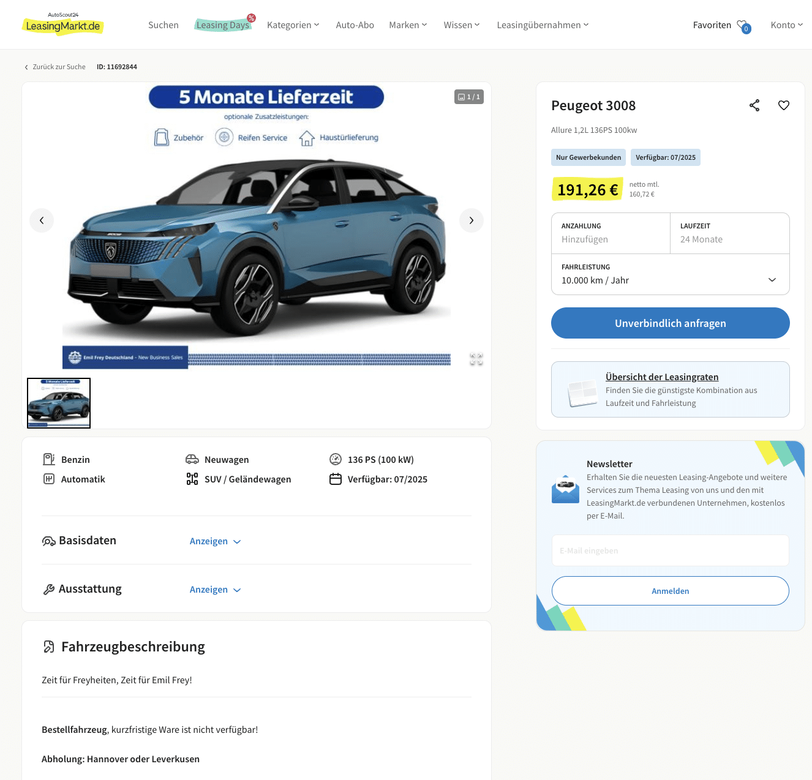The width and height of the screenshot is (812, 780).
Task: Open Favoriten heart icon in header
Action: coord(743,26)
